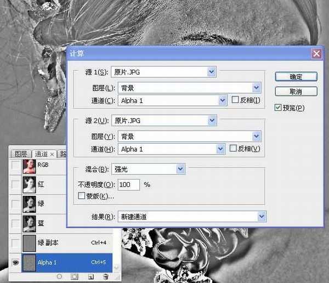Show the RGB channel visibility box
The width and height of the screenshot is (329, 283).
click(x=15, y=166)
